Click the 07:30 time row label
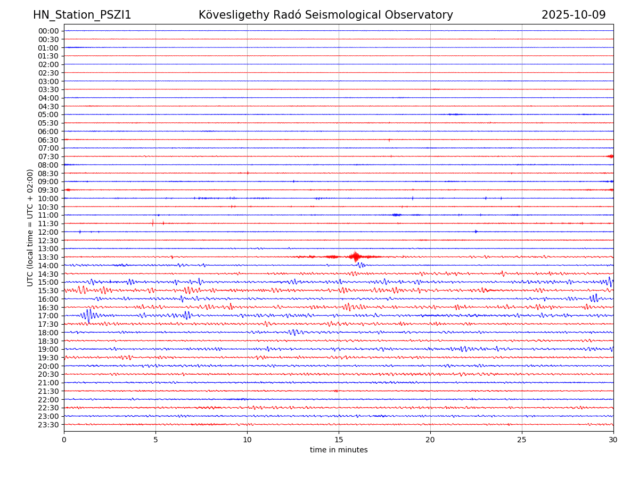Viewport: 639px width, 479px height. (x=48, y=156)
